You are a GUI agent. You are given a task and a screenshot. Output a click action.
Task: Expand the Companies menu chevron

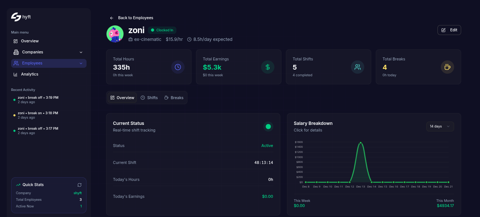tap(81, 52)
